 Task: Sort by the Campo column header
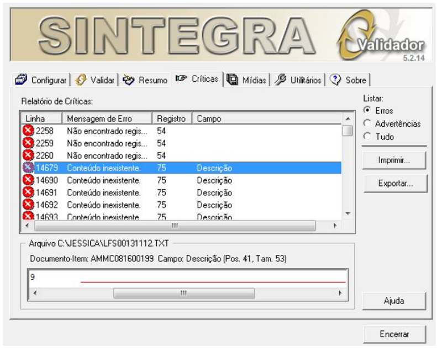[267, 119]
